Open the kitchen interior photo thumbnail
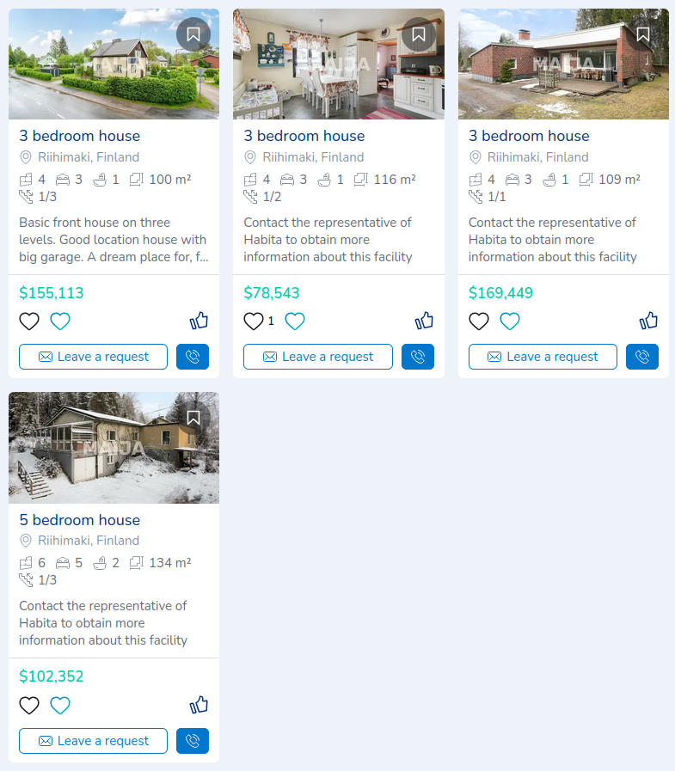675x771 pixels. pos(339,64)
